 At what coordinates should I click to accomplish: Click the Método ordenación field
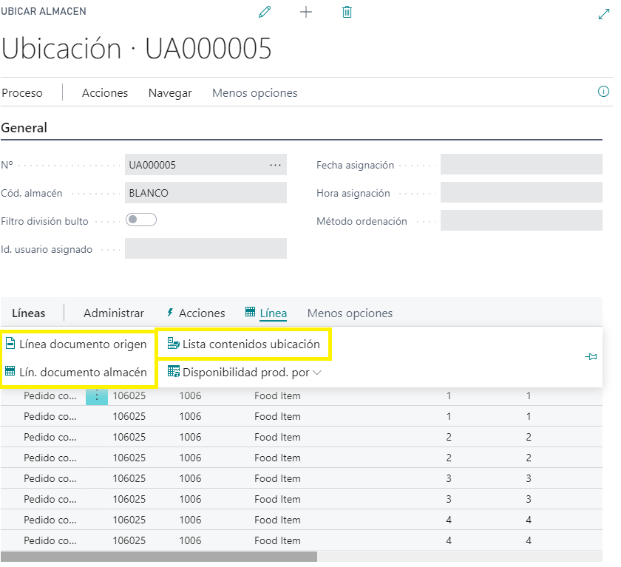point(521,220)
